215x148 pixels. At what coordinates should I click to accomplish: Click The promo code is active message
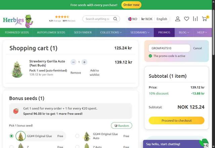pos(169,56)
